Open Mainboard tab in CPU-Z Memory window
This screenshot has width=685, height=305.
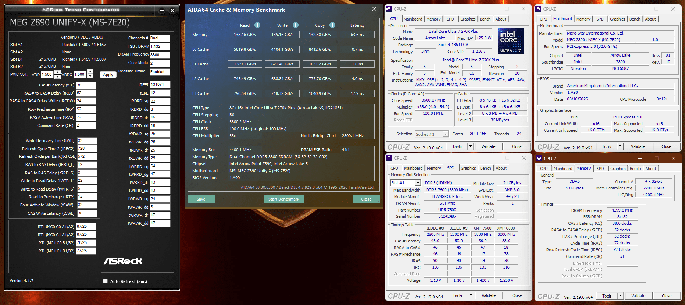[563, 169]
